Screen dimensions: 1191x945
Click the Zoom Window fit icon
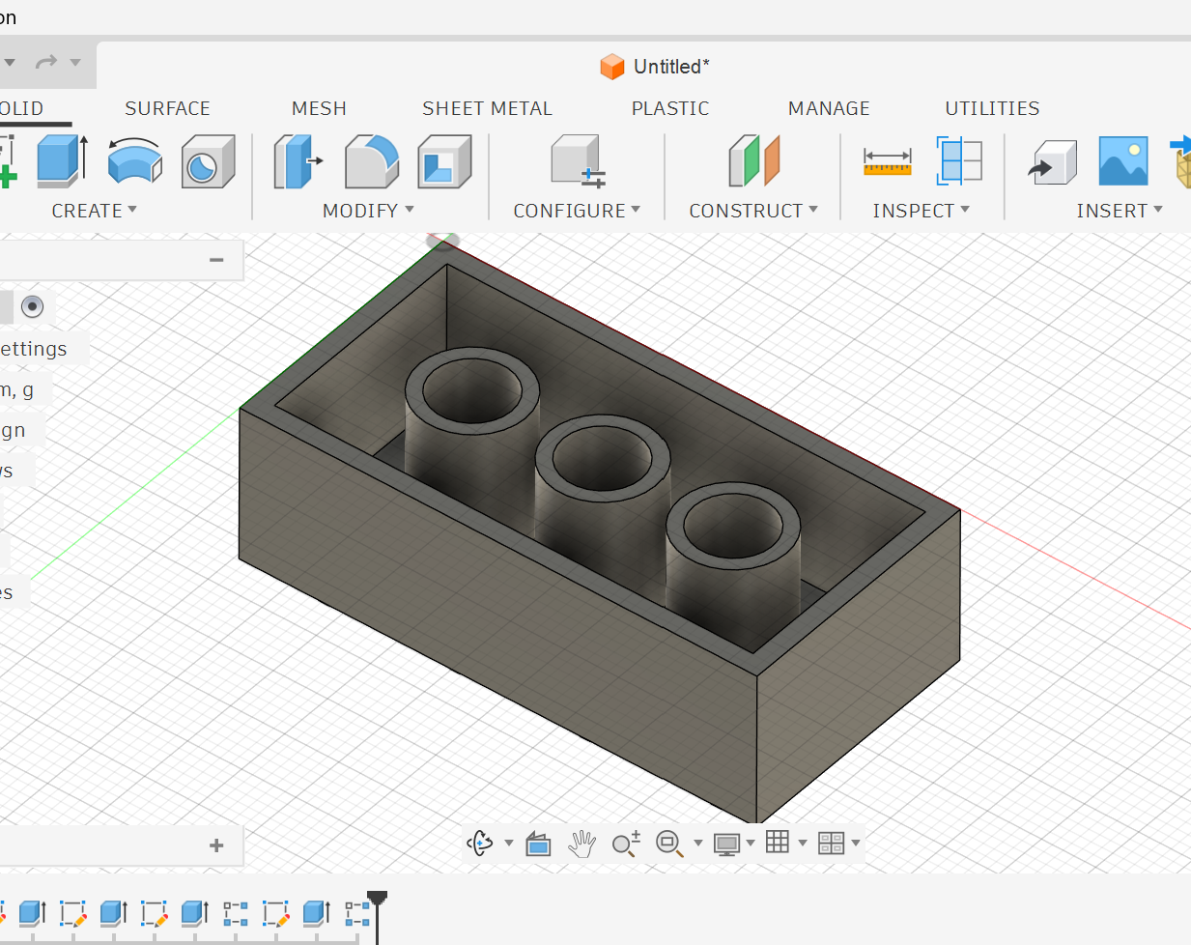669,844
